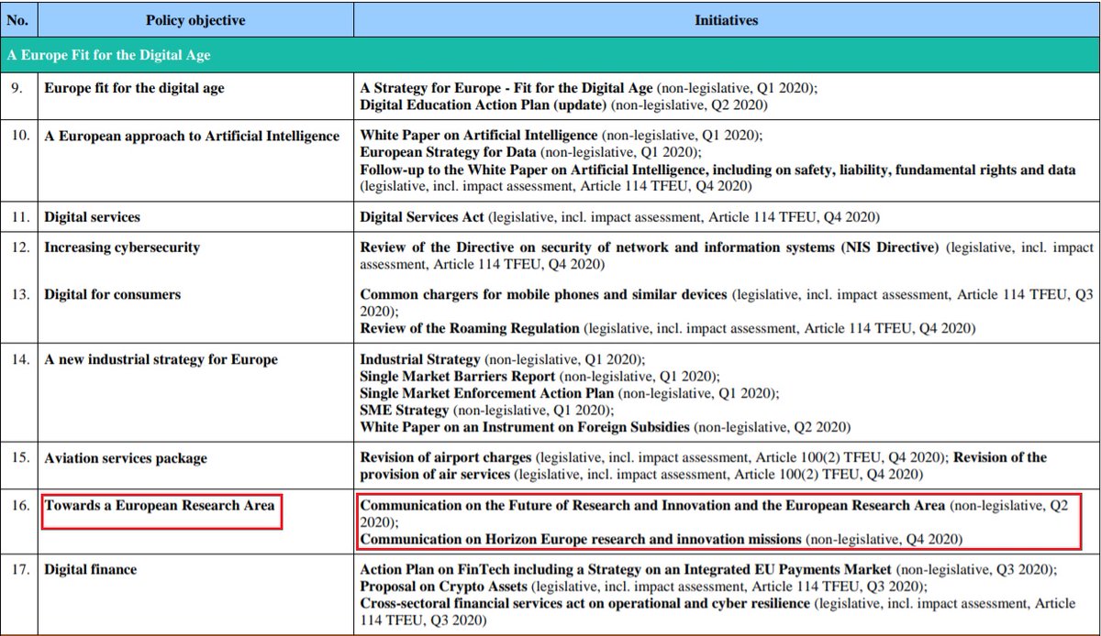The width and height of the screenshot is (1101, 636).
Task: Click row number 12.
Action: click(x=18, y=247)
